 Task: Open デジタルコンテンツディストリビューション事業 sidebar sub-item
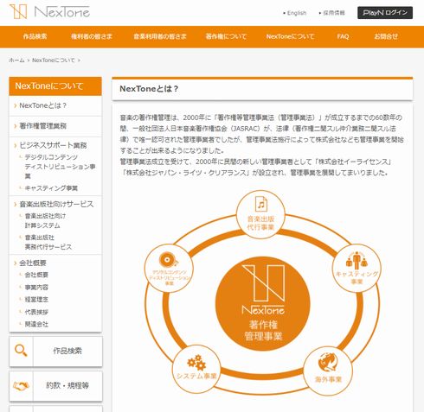coord(60,167)
